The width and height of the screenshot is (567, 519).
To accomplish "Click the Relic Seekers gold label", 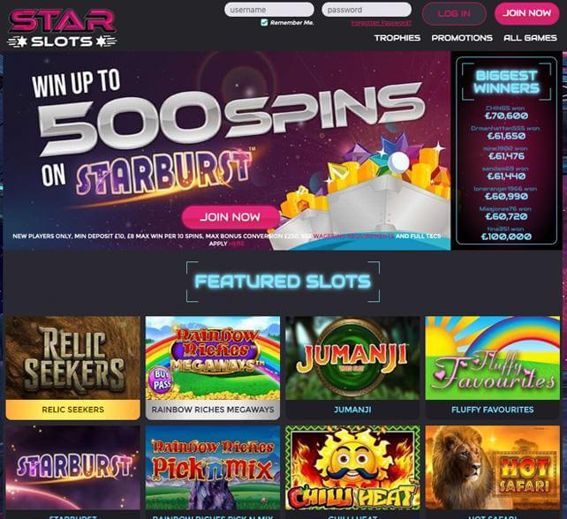I will tap(72, 410).
